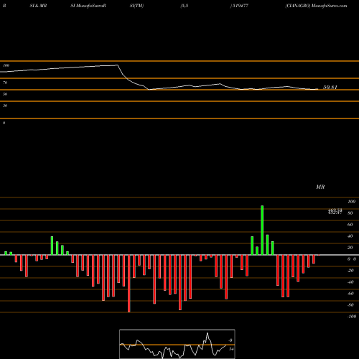359x359 pixels.
Task: Click the longest red MR bar
Action: point(129,284)
